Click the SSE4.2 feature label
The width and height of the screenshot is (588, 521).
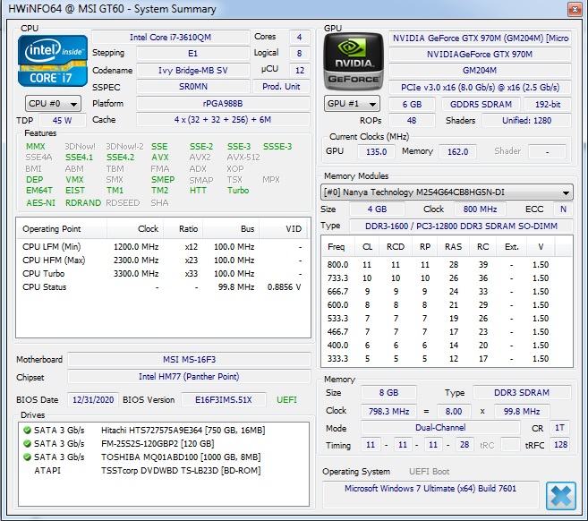[x=120, y=158]
